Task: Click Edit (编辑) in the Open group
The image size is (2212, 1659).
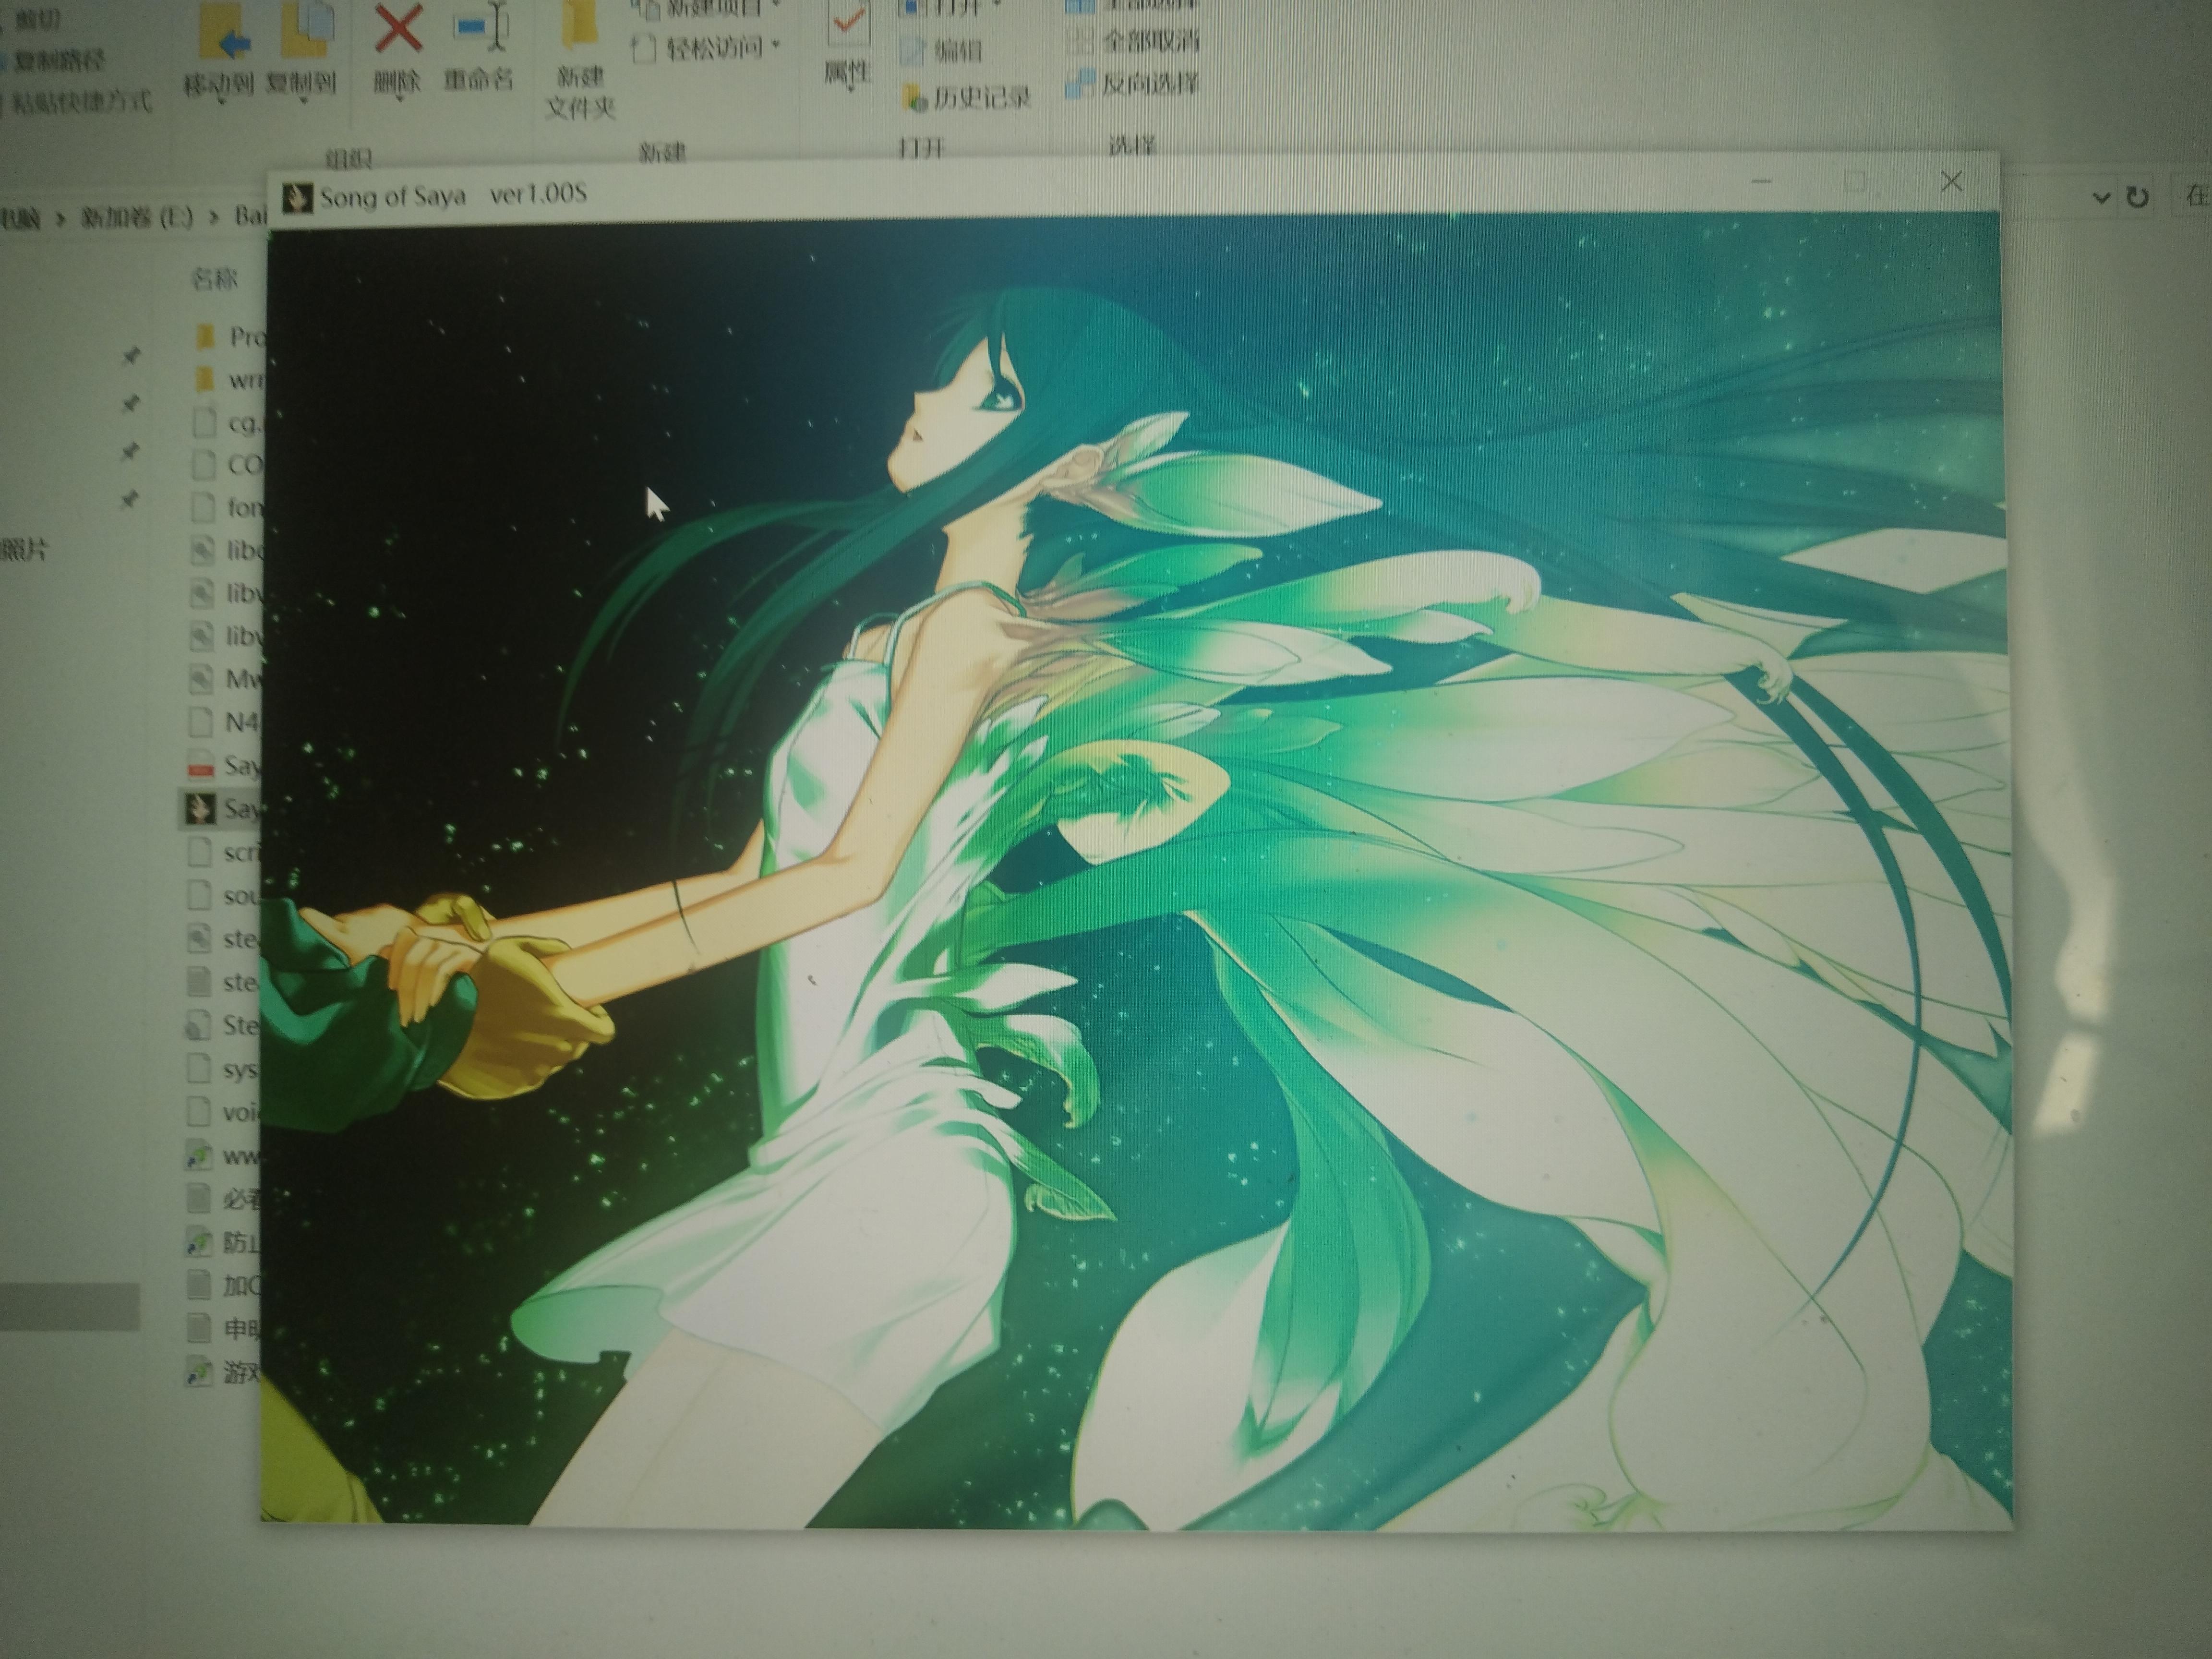Action: pyautogui.click(x=941, y=51)
